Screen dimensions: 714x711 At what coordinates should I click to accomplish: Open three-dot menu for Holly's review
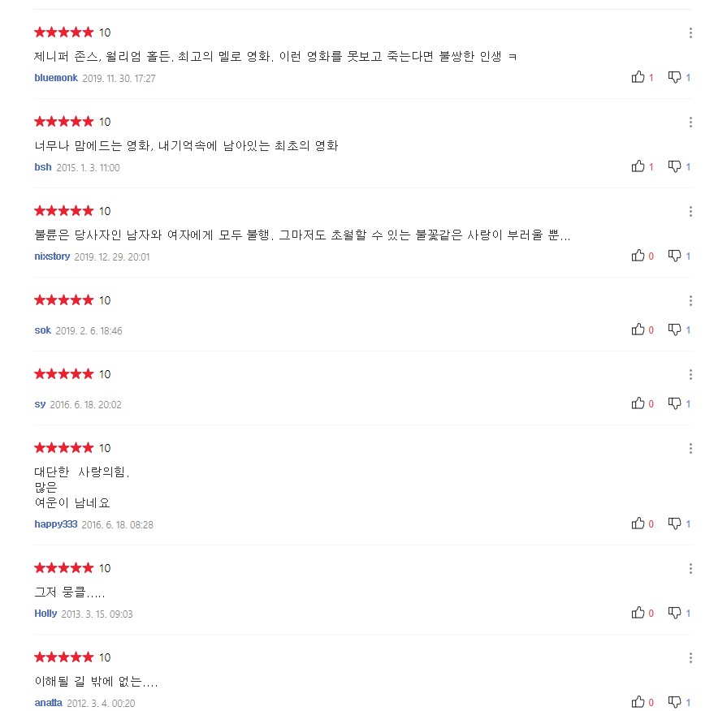(690, 569)
